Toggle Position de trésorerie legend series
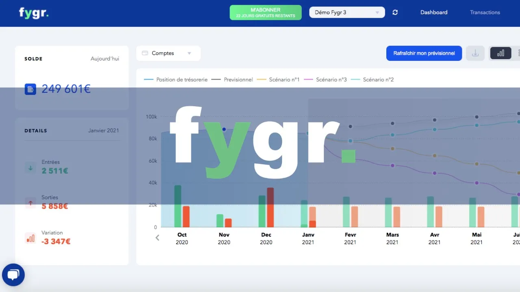This screenshot has height=292, width=520. point(176,79)
